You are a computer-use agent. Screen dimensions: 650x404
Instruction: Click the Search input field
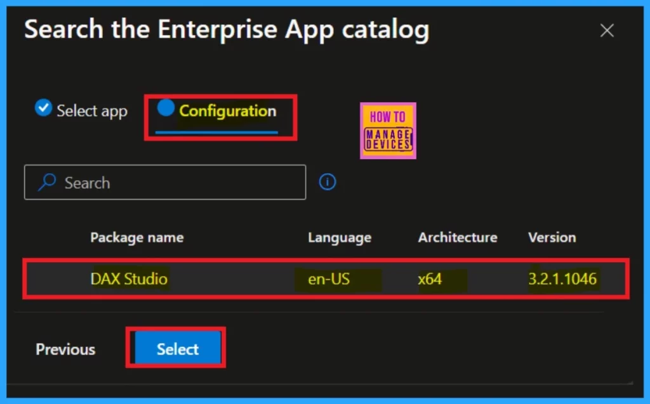coord(165,182)
